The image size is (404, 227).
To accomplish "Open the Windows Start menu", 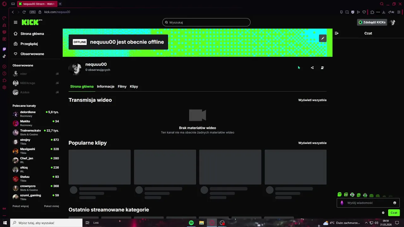I will click(x=5, y=223).
